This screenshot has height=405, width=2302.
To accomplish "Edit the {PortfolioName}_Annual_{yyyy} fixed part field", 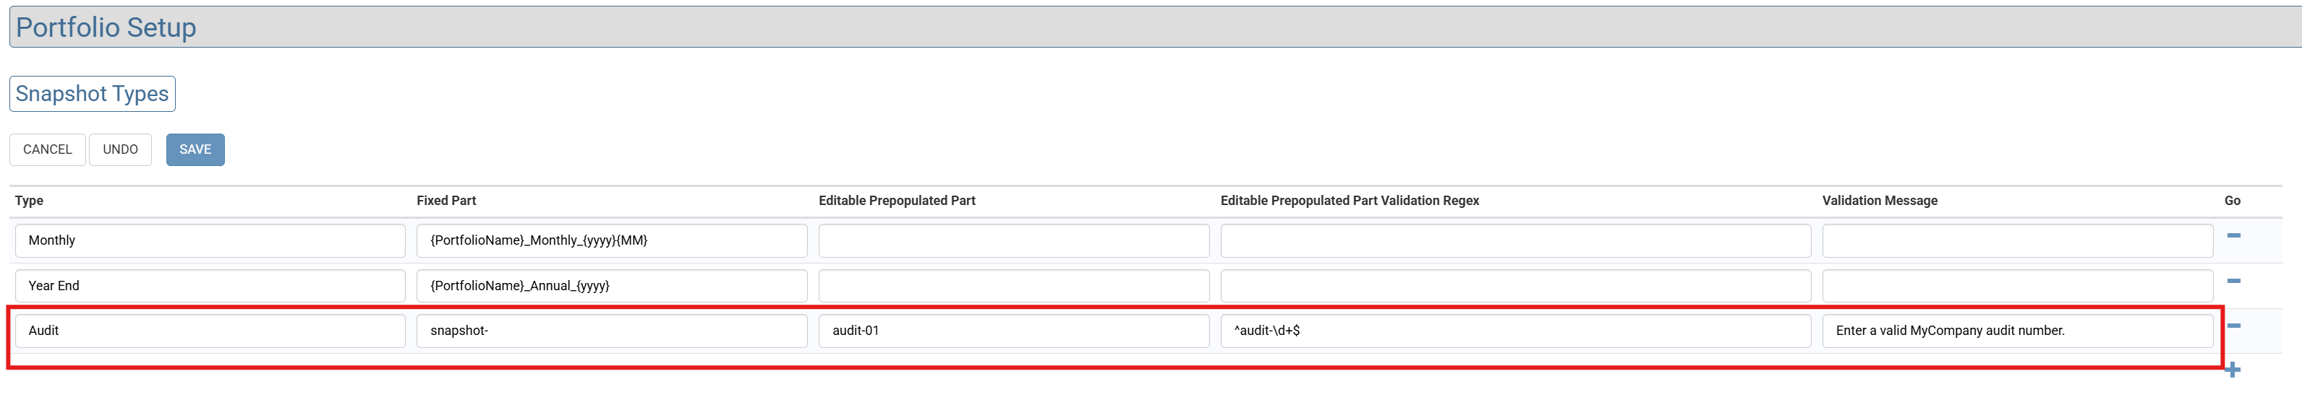I will click(611, 285).
